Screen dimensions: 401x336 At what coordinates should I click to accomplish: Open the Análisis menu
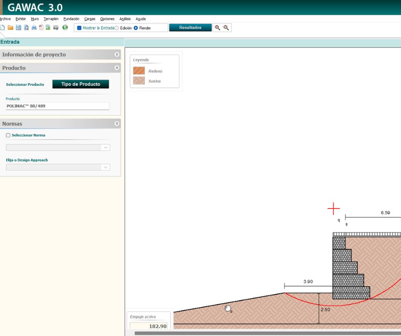[x=125, y=19]
